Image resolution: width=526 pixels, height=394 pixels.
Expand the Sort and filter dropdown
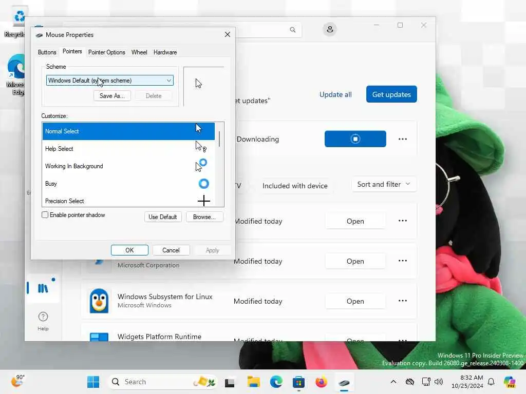coord(384,184)
